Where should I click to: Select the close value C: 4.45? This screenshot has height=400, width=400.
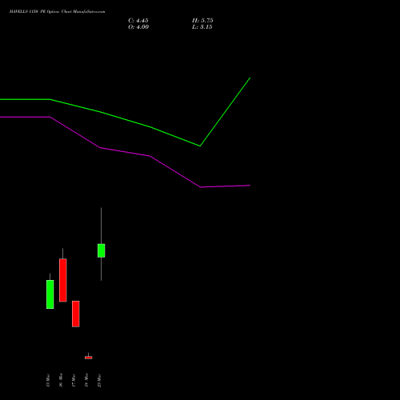(138, 21)
